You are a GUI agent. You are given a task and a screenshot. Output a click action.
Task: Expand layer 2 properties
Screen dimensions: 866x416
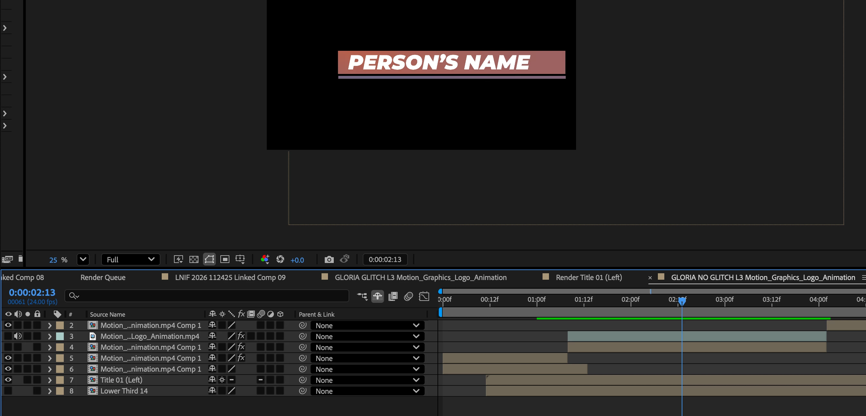pyautogui.click(x=50, y=325)
